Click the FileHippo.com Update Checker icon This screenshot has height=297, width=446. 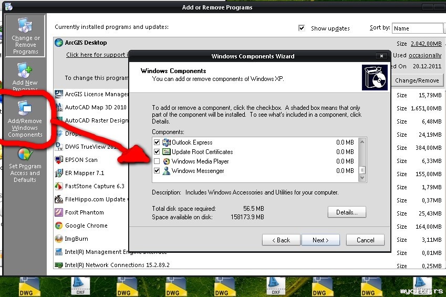[59, 199]
